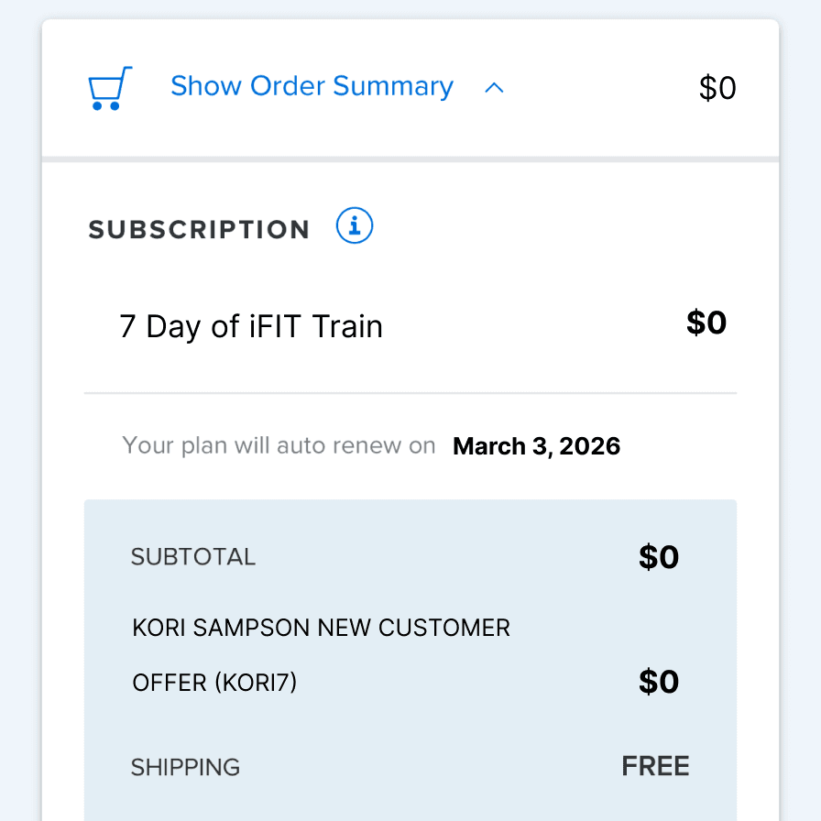The height and width of the screenshot is (821, 821).
Task: Tap the info icon beside SUBSCRIPTION heading
Action: (x=354, y=225)
